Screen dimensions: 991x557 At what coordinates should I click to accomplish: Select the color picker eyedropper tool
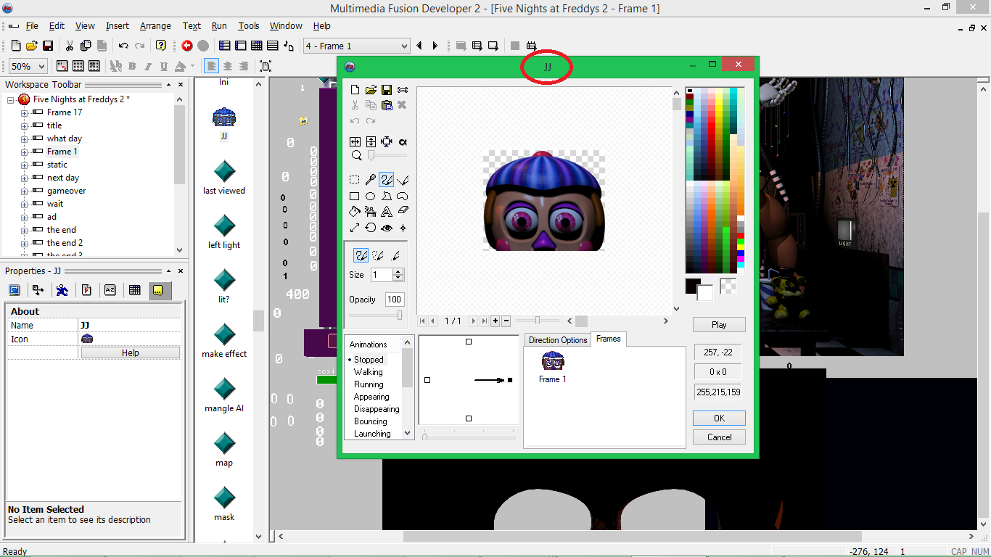tap(371, 179)
